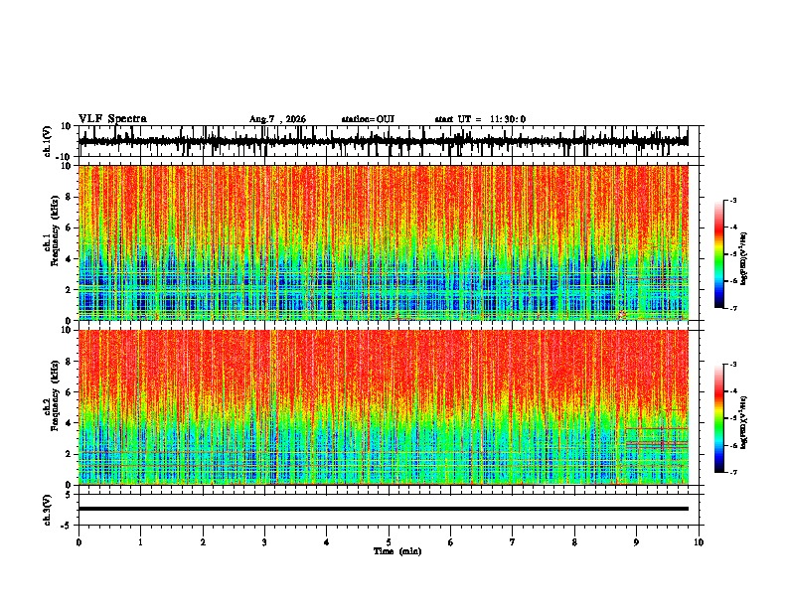Click time axis tick label "9"
The width and height of the screenshot is (787, 608).
[x=636, y=542]
